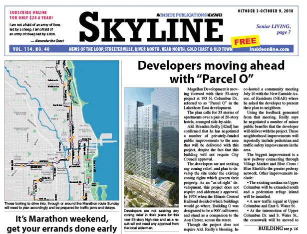
Task: Click the Marathon map caption text
Action: click(x=60, y=207)
